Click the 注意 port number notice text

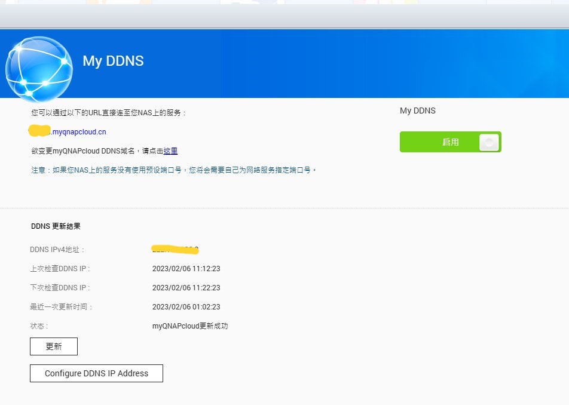click(x=173, y=170)
